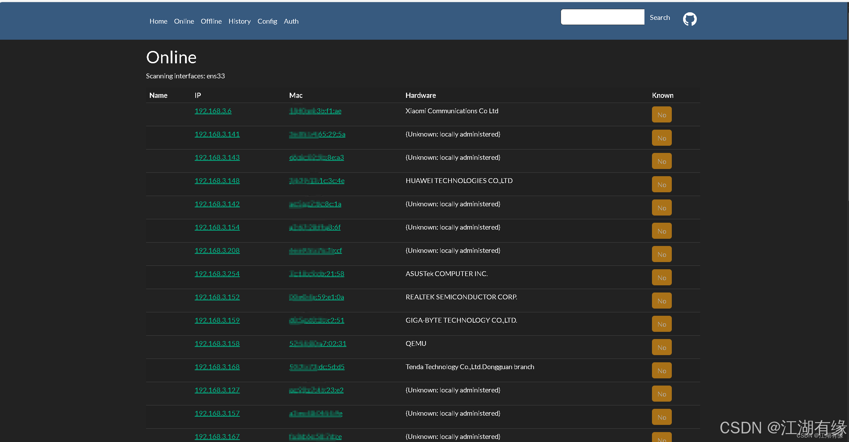The height and width of the screenshot is (442, 849).
Task: Toggle Known 'No' for 192.168.3.141
Action: pos(662,138)
